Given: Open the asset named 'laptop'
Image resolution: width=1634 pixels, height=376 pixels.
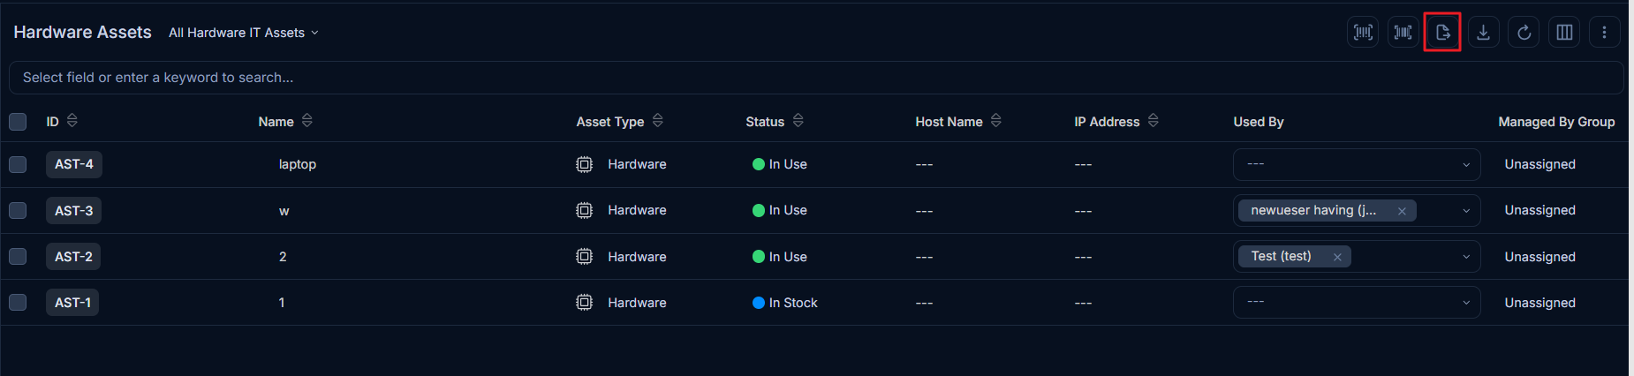Looking at the screenshot, I should tap(298, 164).
